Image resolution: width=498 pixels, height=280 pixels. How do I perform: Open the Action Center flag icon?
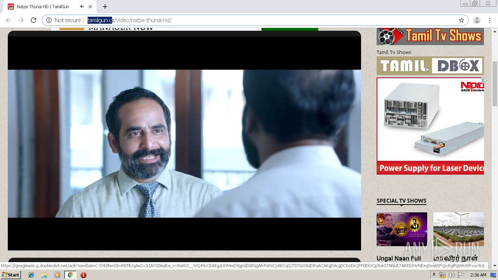click(x=461, y=275)
